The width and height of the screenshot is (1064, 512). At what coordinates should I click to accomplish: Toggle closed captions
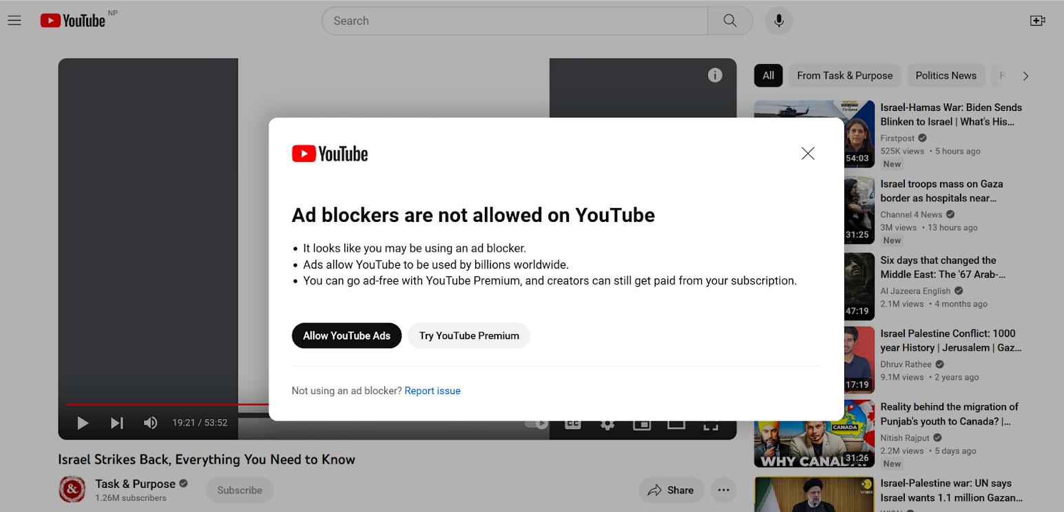(573, 424)
